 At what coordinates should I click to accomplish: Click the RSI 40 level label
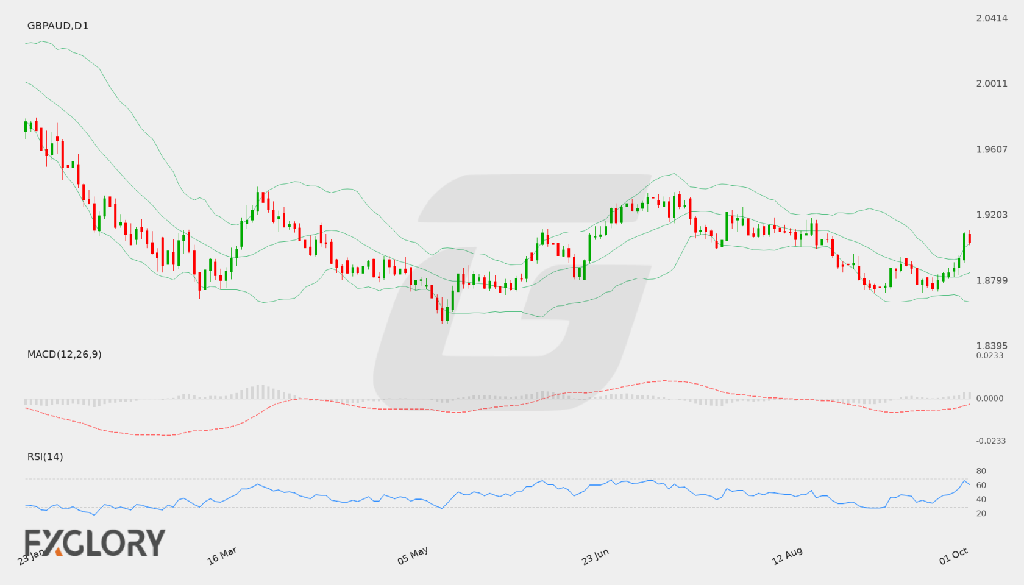click(981, 499)
